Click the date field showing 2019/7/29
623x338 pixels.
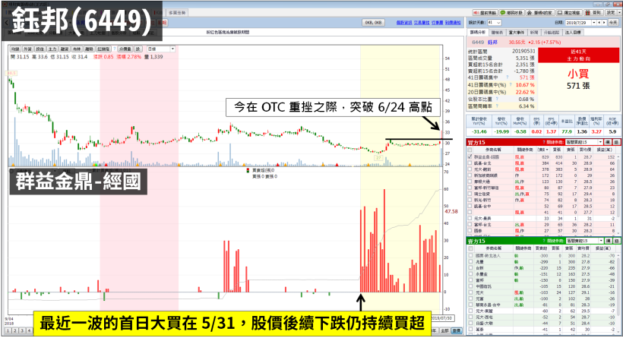[x=578, y=23]
